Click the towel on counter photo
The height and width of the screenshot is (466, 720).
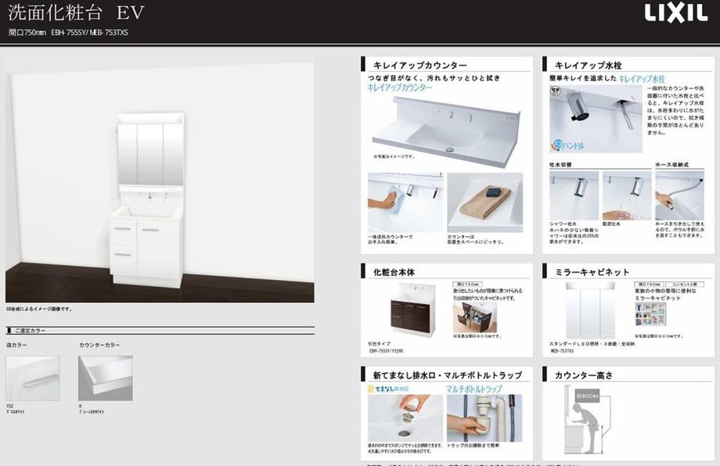coord(485,202)
